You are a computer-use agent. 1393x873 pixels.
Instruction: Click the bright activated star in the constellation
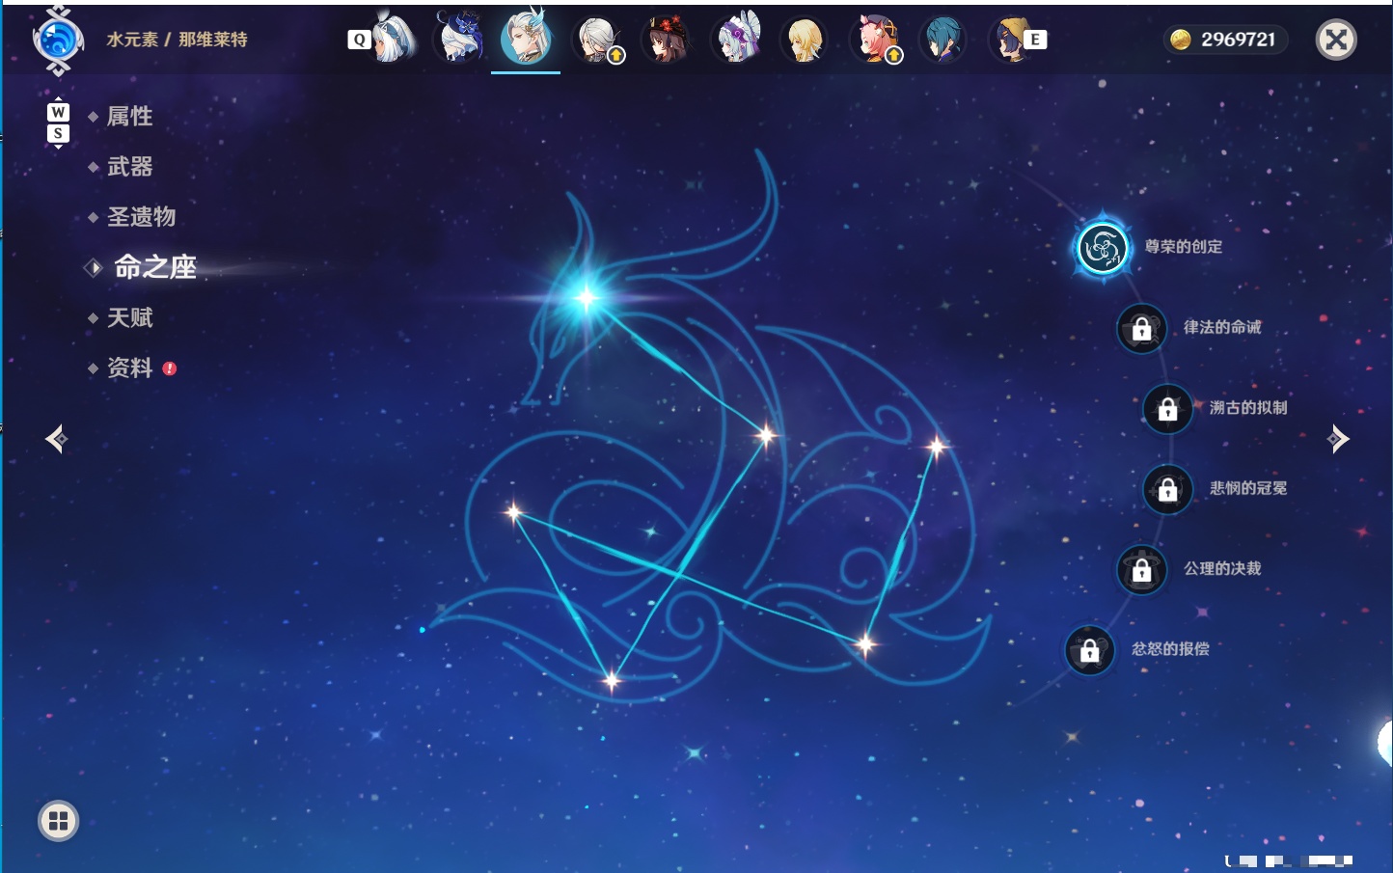tap(587, 297)
